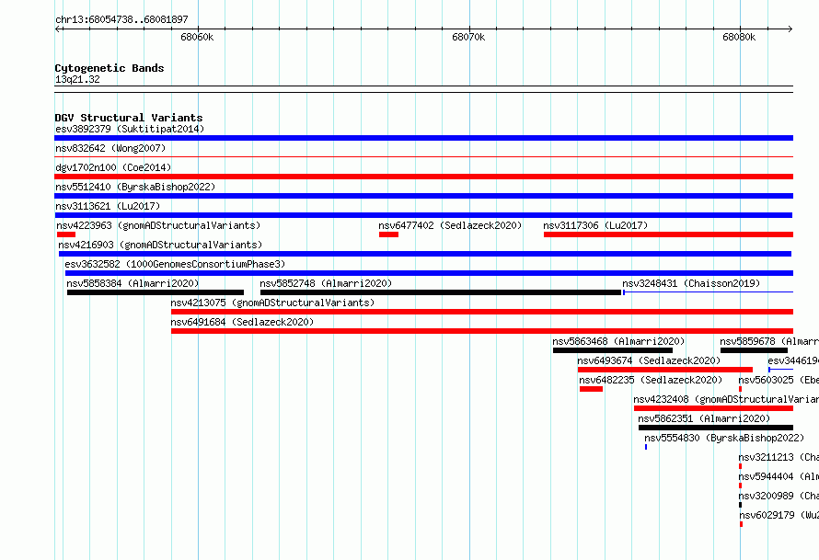This screenshot has width=819, height=560.
Task: Open esv3632582 (1000GenomesConsortiumPhase3) label
Action: (x=175, y=264)
